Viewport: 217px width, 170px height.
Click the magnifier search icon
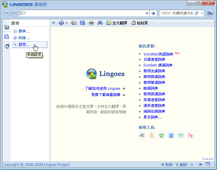click(x=197, y=13)
